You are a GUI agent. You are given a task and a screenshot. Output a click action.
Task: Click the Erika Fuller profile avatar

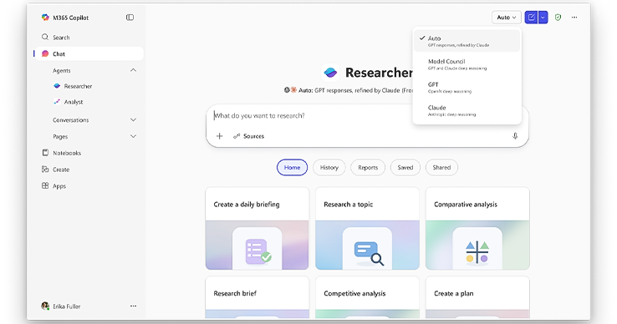tap(45, 306)
